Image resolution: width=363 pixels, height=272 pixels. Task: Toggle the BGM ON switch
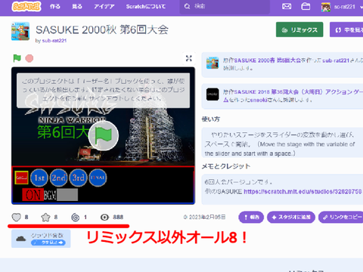tap(33, 195)
